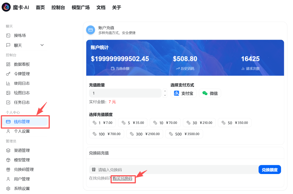Follow the 购买兑换码 link
293x194 pixels.
click(x=122, y=178)
